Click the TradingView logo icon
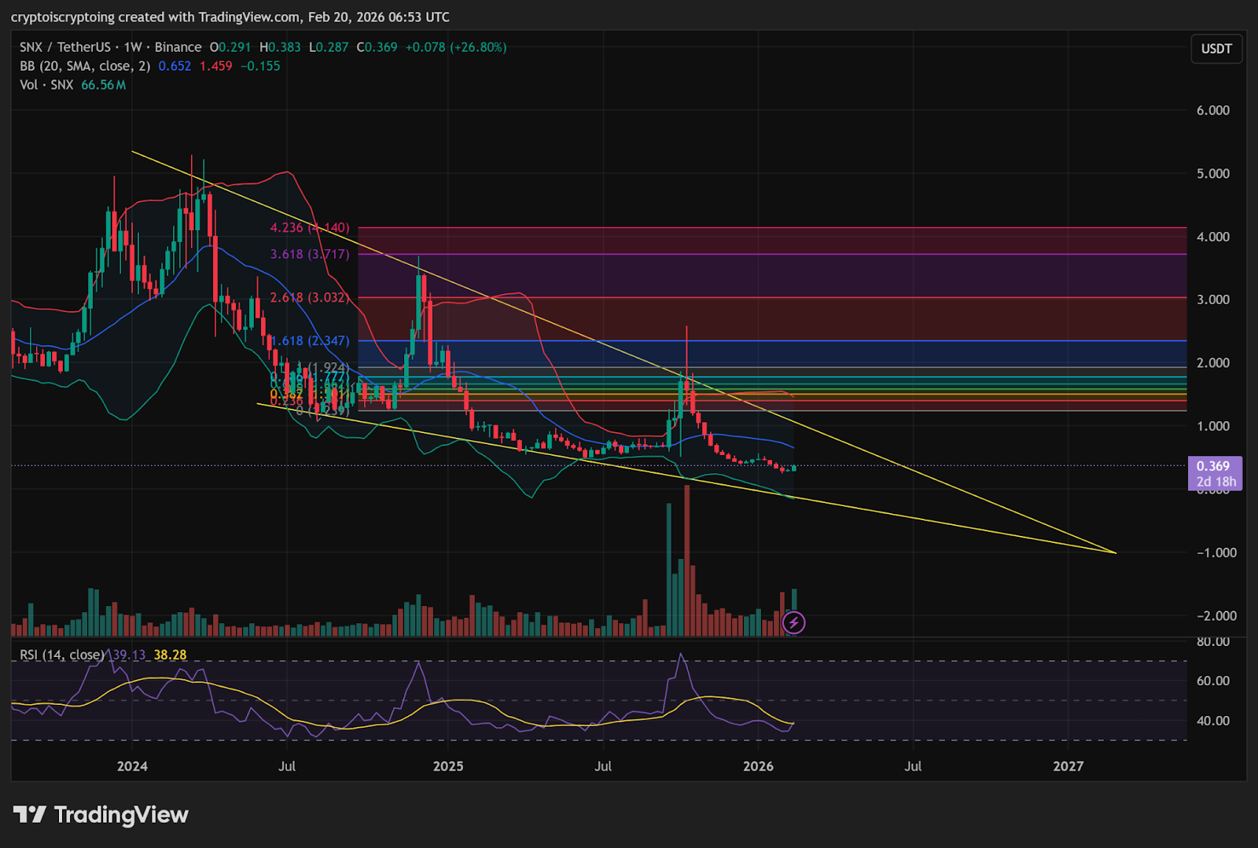The width and height of the screenshot is (1258, 848). (30, 815)
